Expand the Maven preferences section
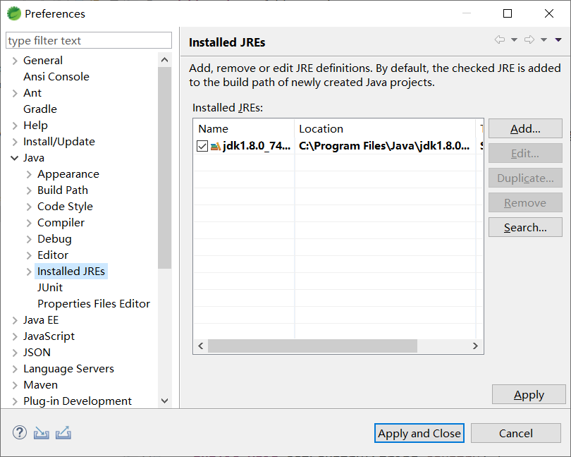Image resolution: width=571 pixels, height=457 pixels. click(x=16, y=384)
